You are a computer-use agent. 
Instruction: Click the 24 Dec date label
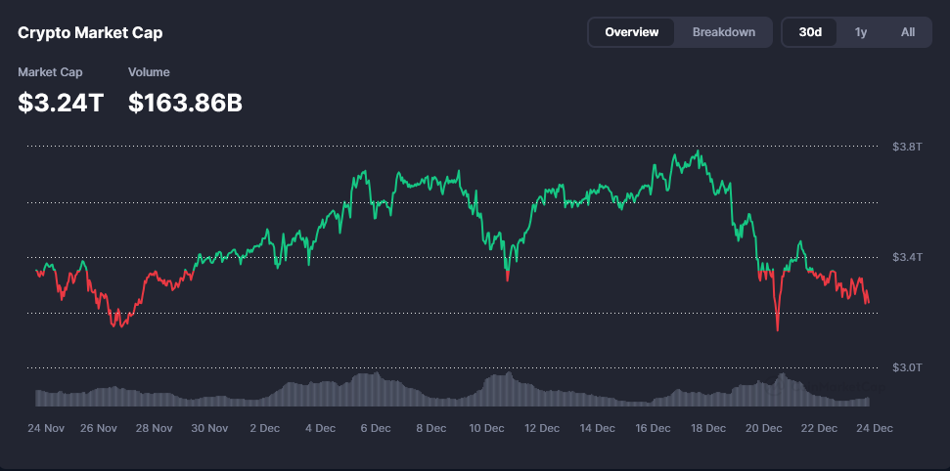(x=875, y=428)
